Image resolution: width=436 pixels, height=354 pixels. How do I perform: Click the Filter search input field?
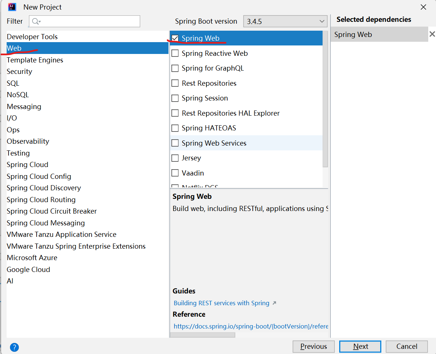pos(85,21)
